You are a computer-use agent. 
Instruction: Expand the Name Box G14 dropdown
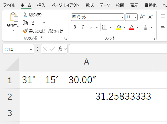point(31,49)
